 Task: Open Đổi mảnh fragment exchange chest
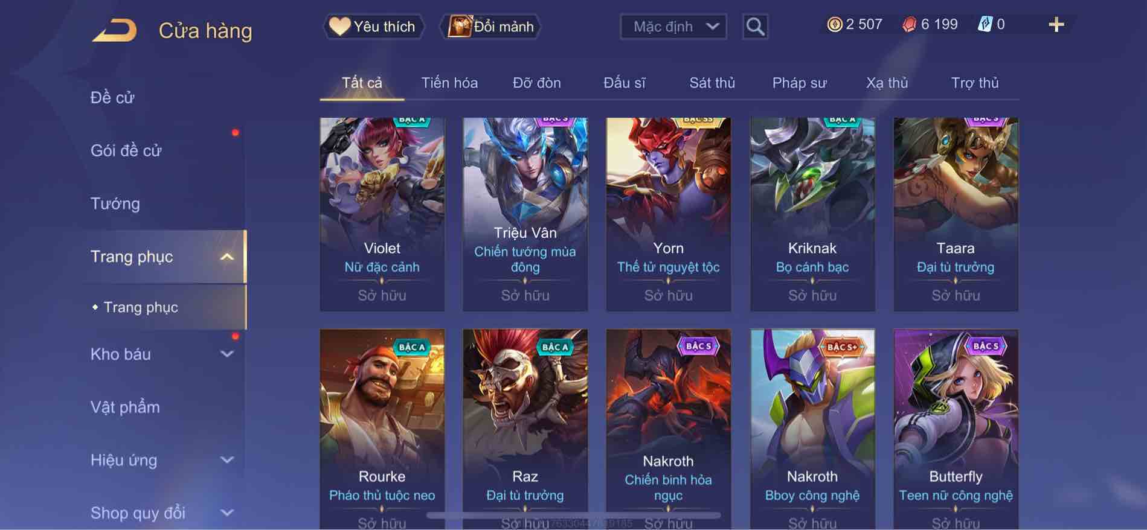(490, 27)
